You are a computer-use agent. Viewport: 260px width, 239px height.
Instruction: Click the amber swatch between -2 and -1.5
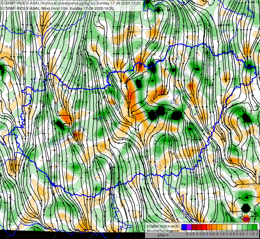(x=219, y=227)
